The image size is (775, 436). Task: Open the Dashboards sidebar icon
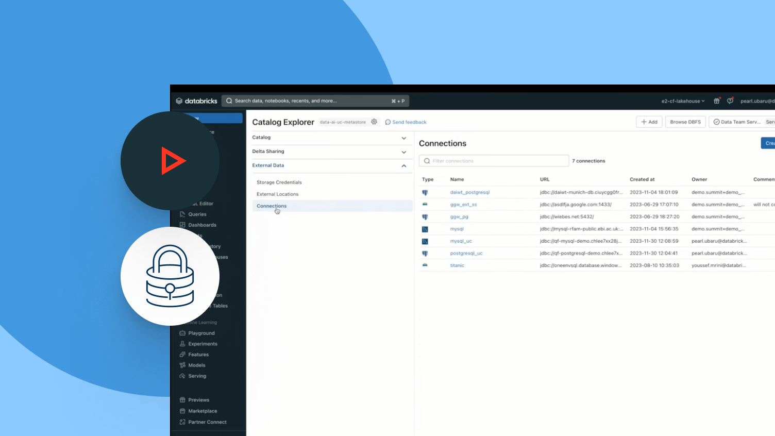click(182, 225)
